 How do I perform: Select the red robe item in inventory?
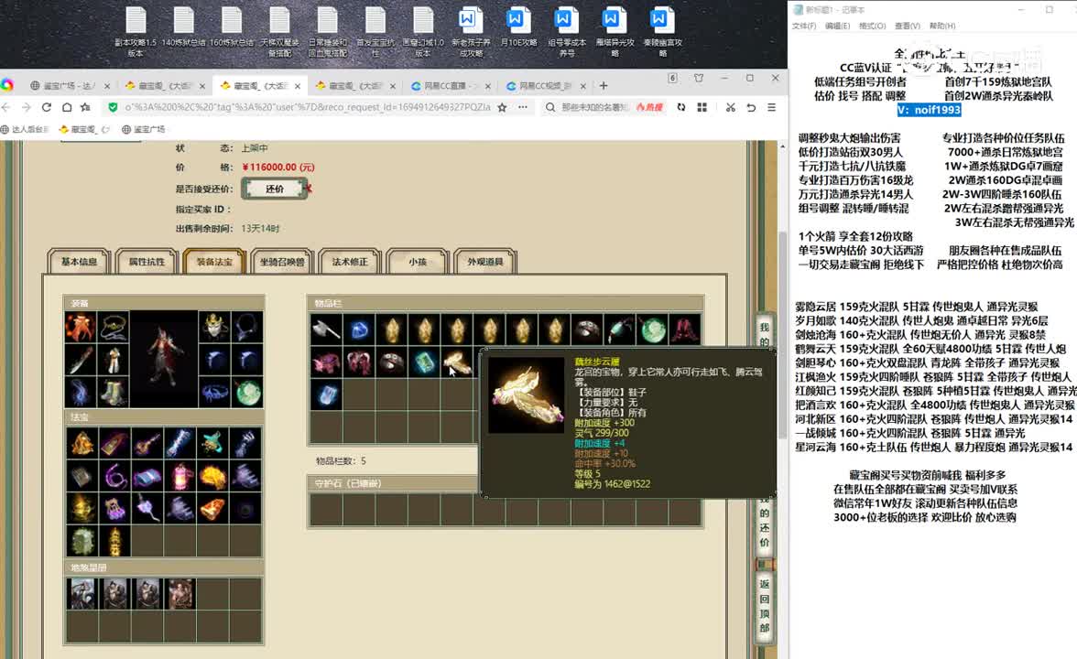(x=685, y=330)
